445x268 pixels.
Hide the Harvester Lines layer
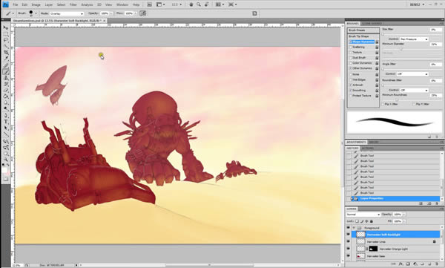pyautogui.click(x=349, y=241)
